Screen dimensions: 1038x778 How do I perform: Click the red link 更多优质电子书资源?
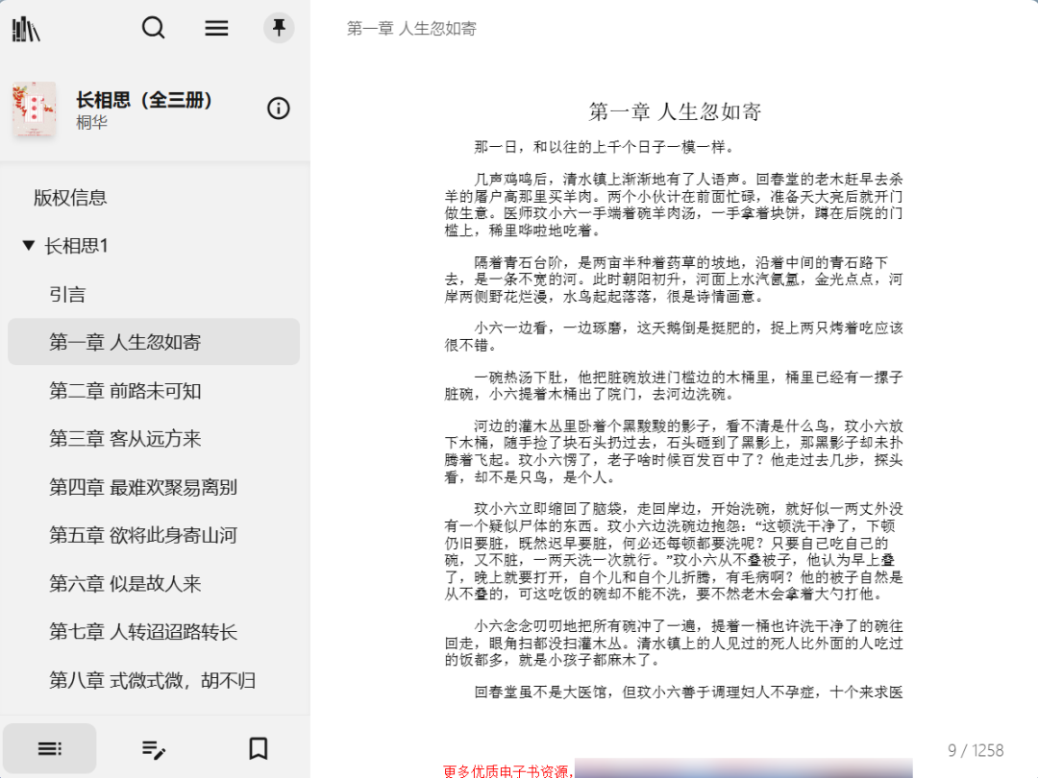(x=507, y=770)
